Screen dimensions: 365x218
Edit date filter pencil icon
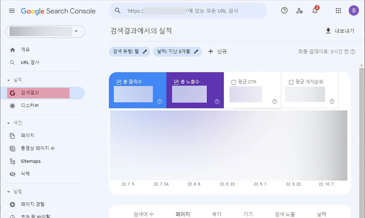click(x=196, y=52)
